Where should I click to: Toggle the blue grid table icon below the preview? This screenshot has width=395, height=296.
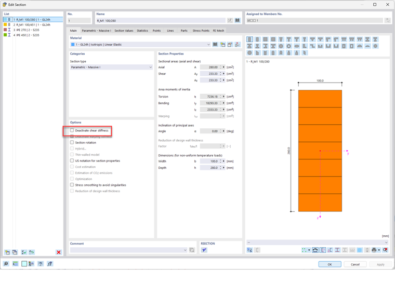click(360, 250)
